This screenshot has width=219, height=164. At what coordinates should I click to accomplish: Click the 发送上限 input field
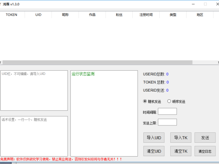167,122
